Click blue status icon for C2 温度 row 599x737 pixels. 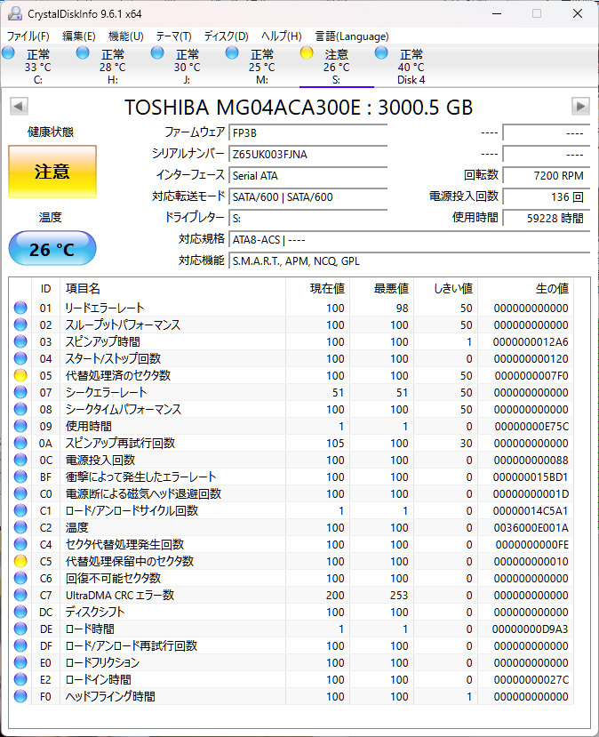pos(20,527)
